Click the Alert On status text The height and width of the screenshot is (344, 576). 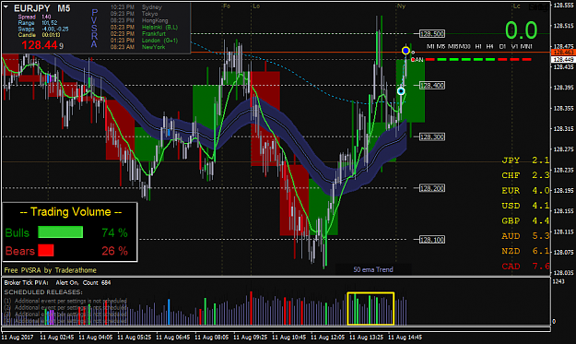[67, 282]
